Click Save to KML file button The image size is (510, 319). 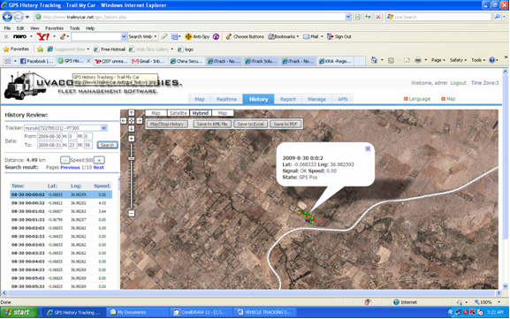point(212,124)
